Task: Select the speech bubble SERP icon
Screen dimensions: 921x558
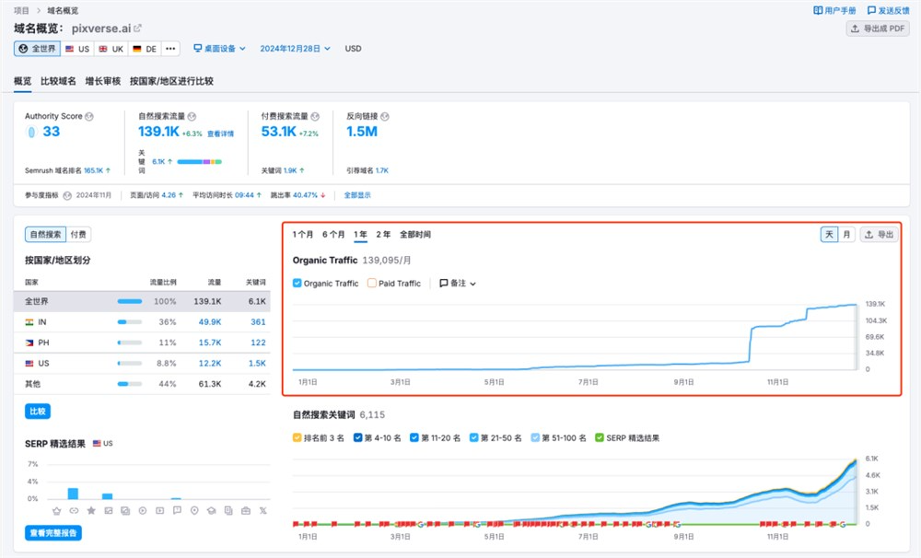Action: tap(177, 511)
